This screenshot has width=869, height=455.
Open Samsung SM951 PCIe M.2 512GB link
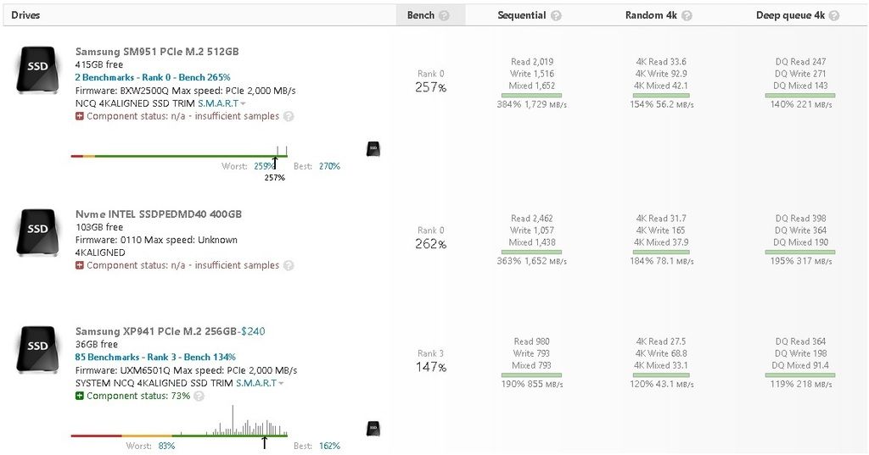(x=157, y=52)
